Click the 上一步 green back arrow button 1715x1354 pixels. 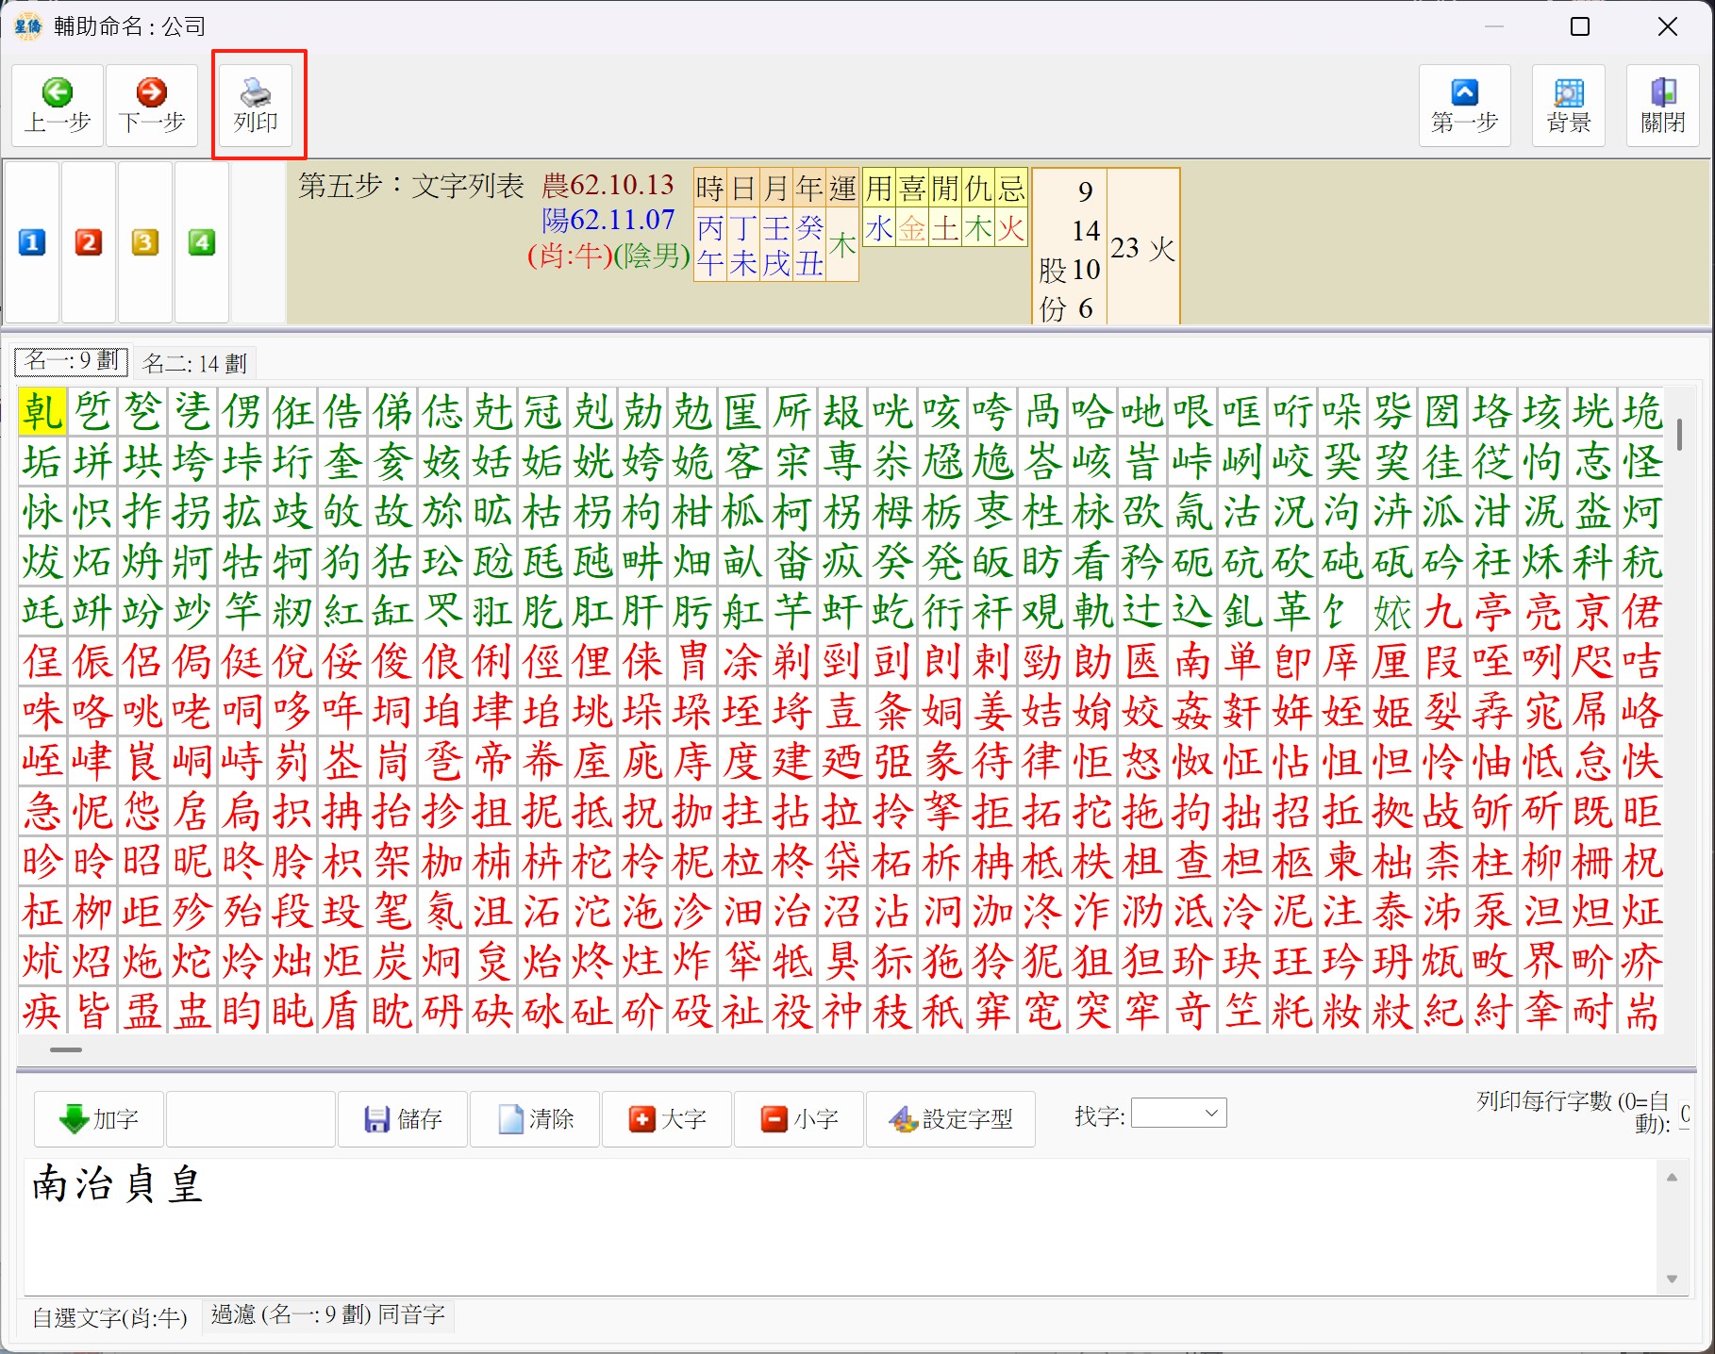coord(58,105)
